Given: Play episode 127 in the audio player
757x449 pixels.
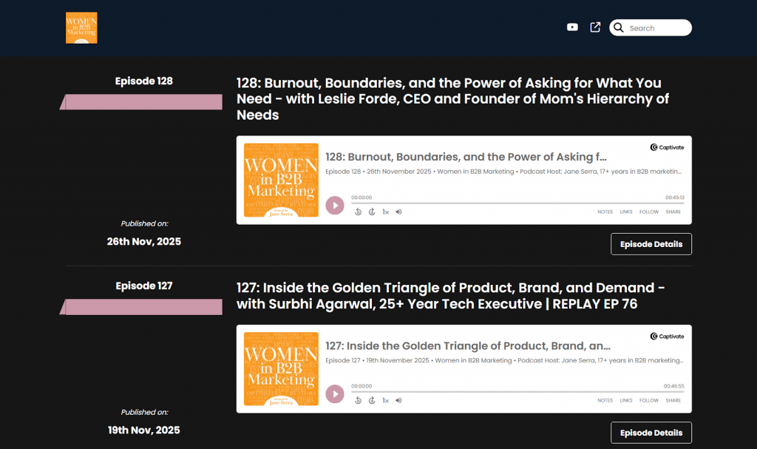Looking at the screenshot, I should 335,394.
